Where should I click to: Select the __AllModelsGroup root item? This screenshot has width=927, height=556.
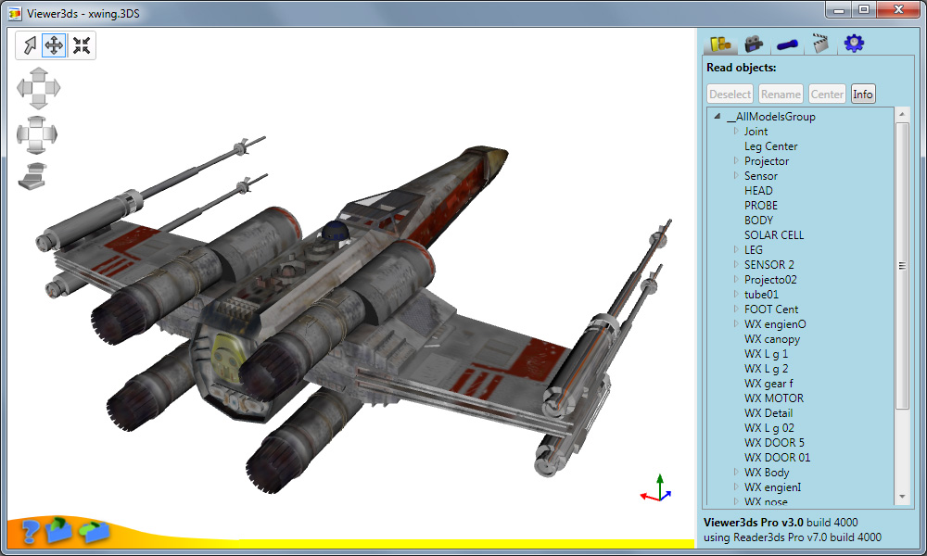(x=771, y=117)
